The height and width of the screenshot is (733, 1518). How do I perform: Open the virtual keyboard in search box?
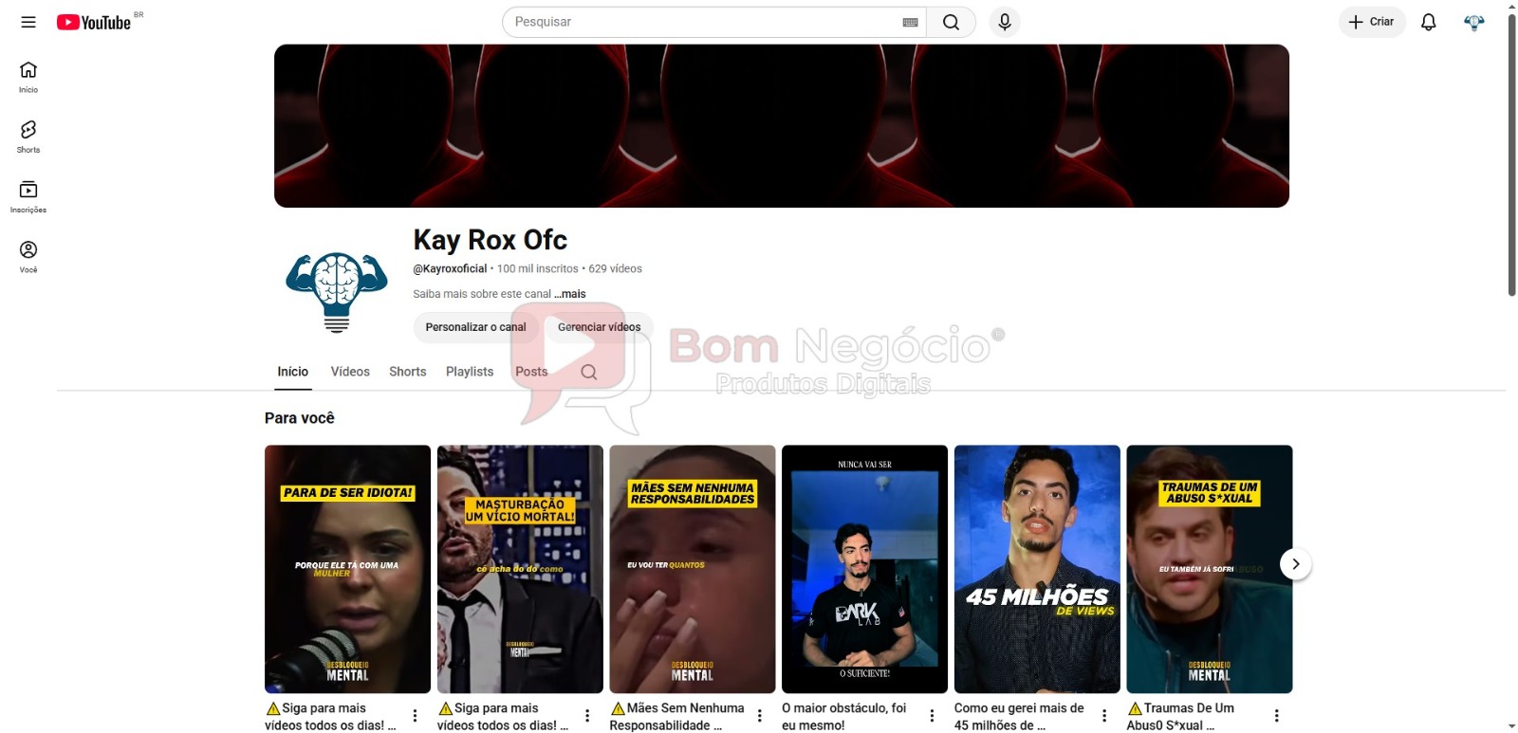(x=910, y=22)
